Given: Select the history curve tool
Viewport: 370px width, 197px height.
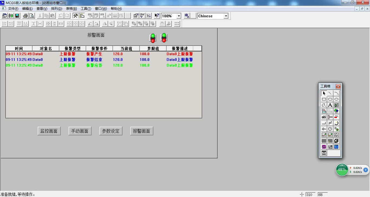Looking at the screenshot, I should [330, 135].
